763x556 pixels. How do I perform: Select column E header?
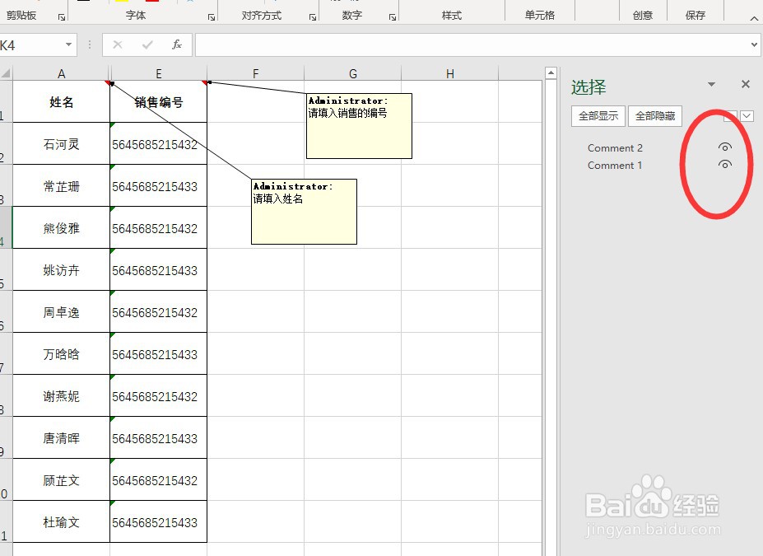159,73
